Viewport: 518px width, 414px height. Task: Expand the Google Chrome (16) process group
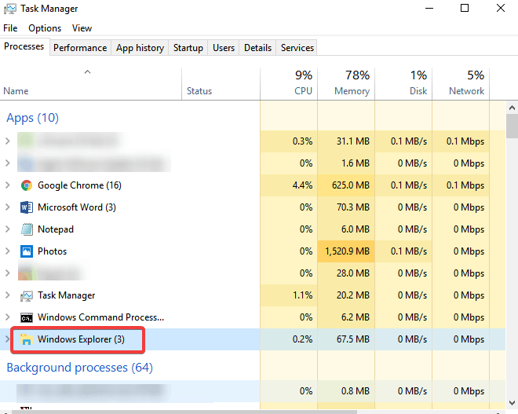click(8, 185)
